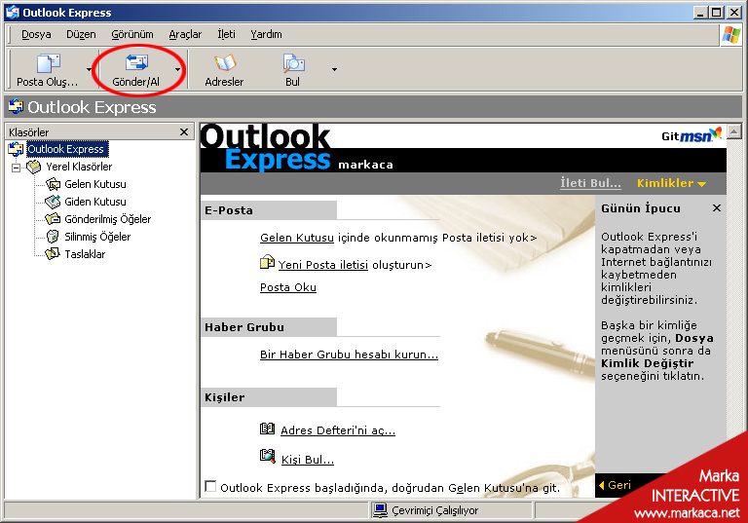Minimize the Outlook Express window

[x=700, y=13]
